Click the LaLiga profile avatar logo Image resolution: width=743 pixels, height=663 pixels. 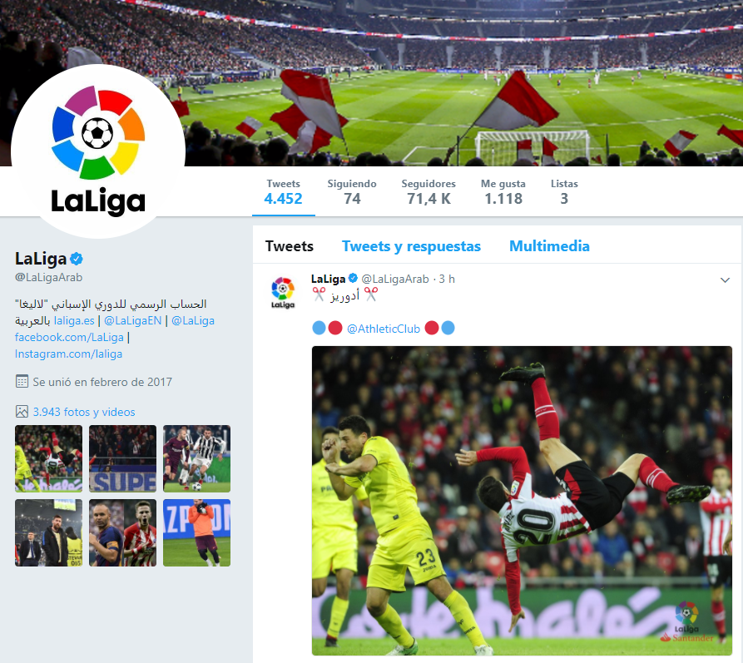tap(98, 151)
